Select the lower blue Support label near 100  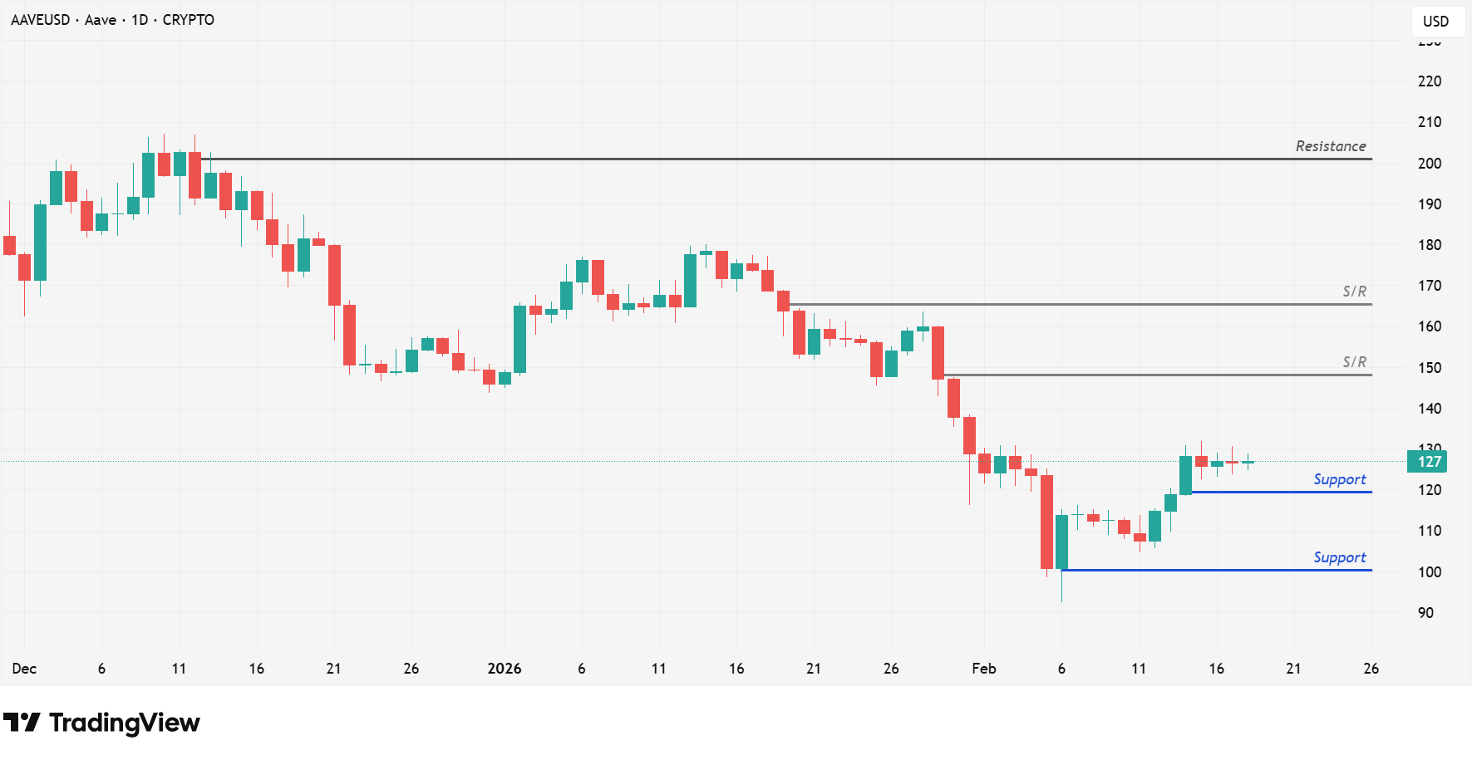tap(1339, 557)
